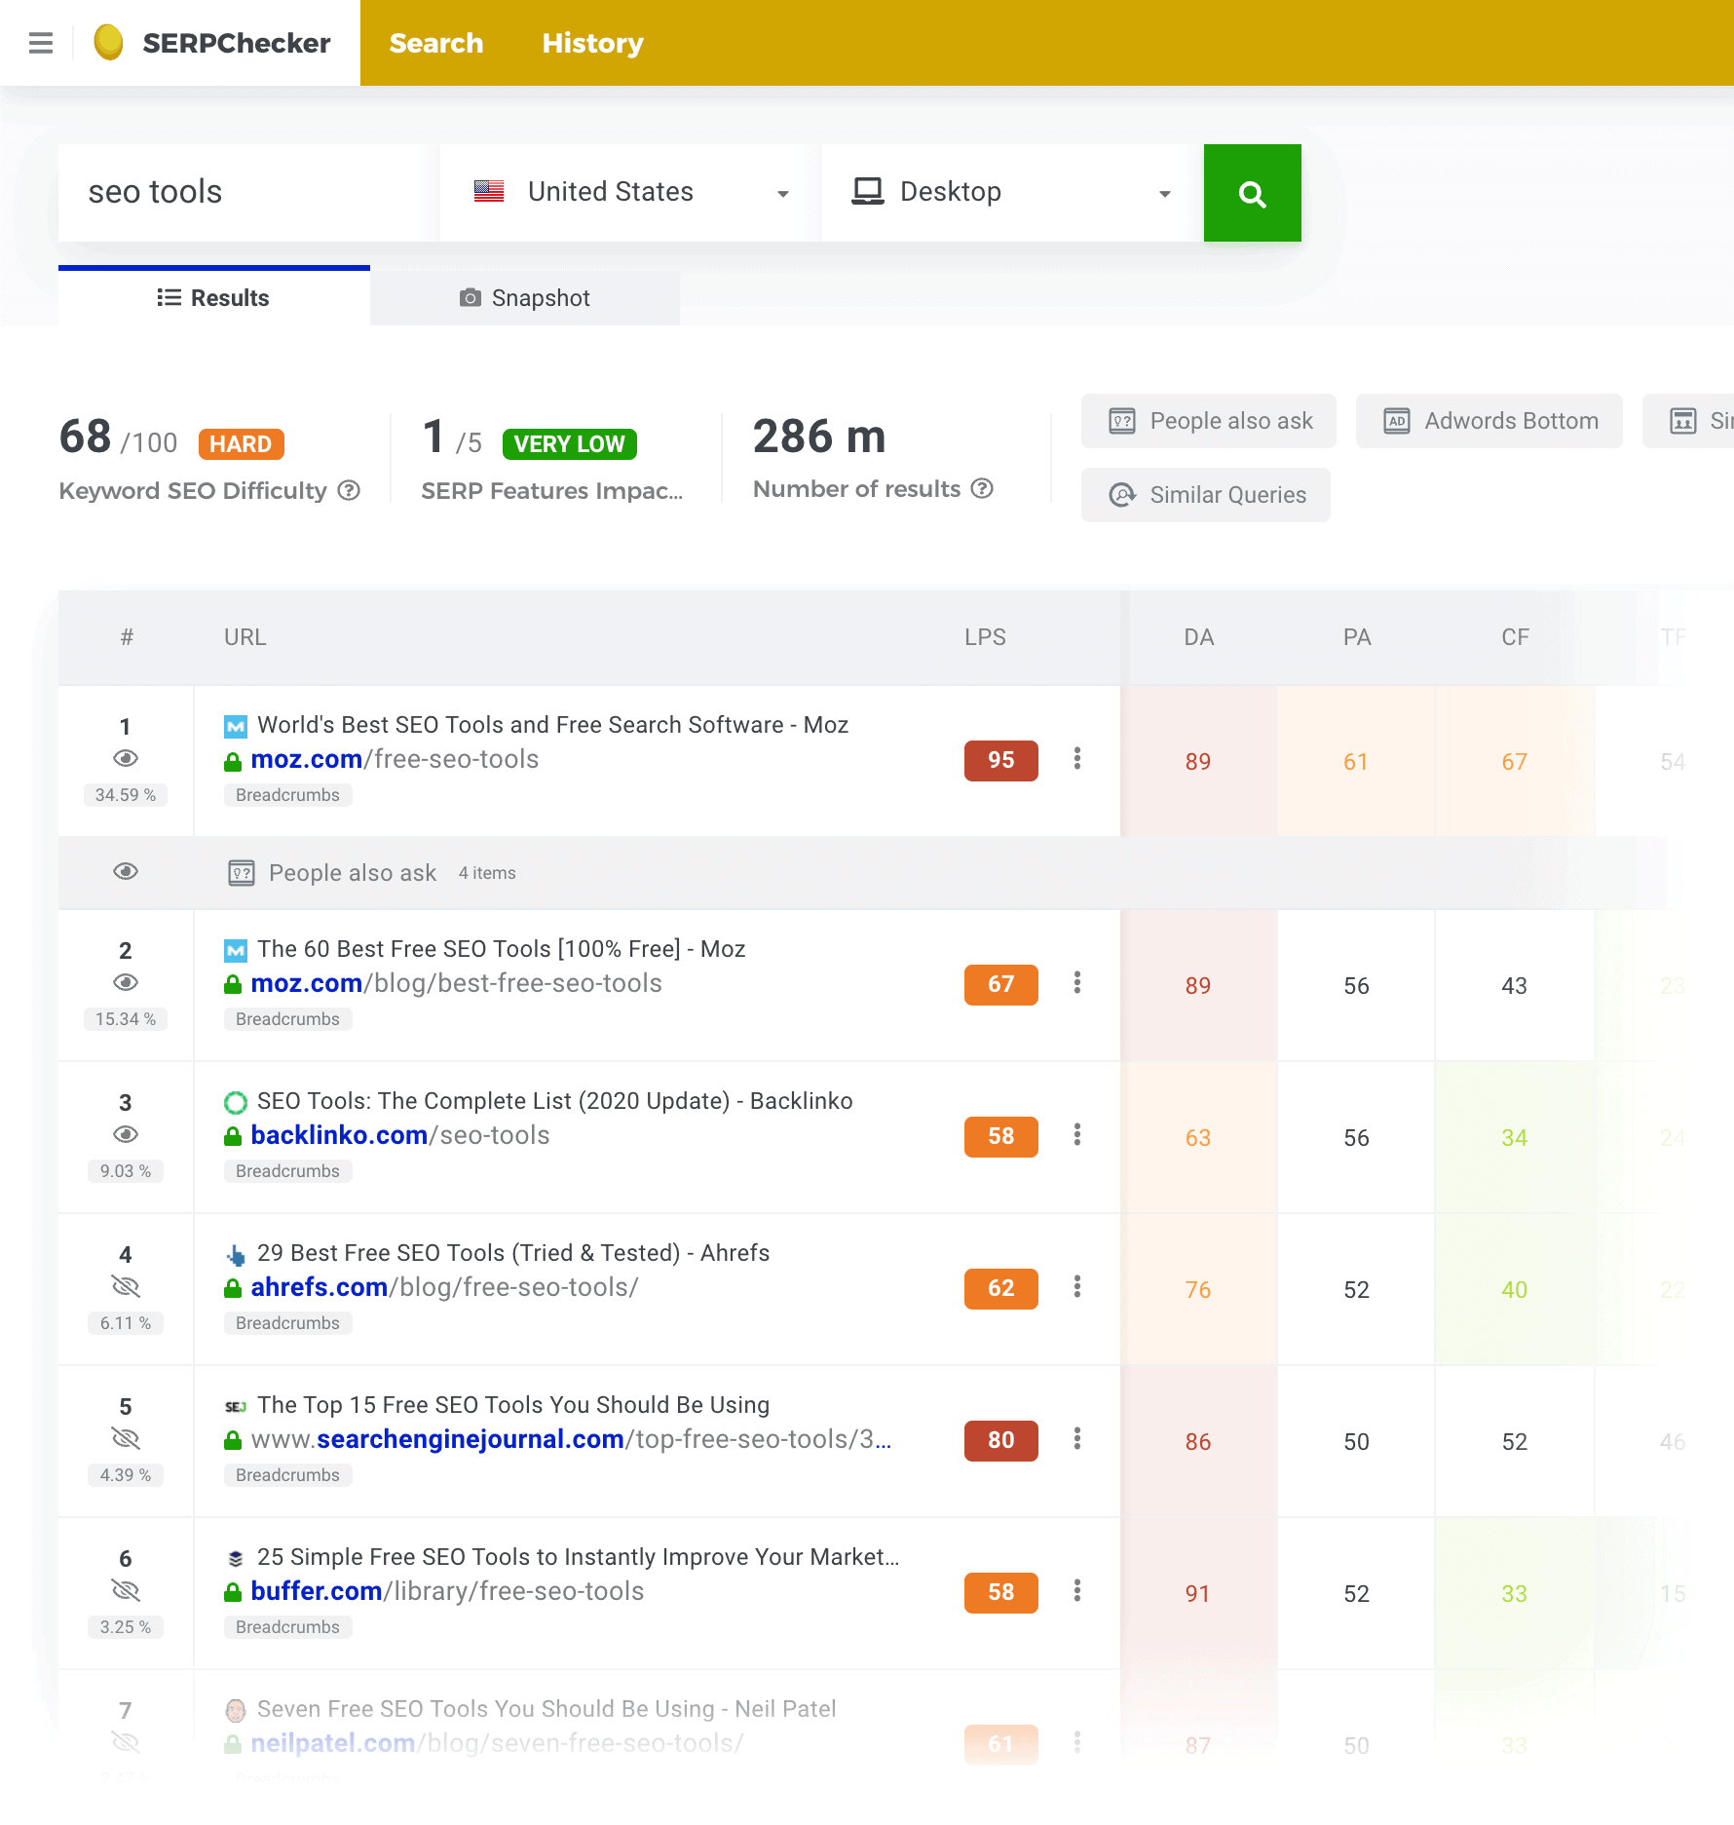This screenshot has height=1825, width=1734.
Task: Open more options for searchenginejournal.com row
Action: [x=1076, y=1439]
